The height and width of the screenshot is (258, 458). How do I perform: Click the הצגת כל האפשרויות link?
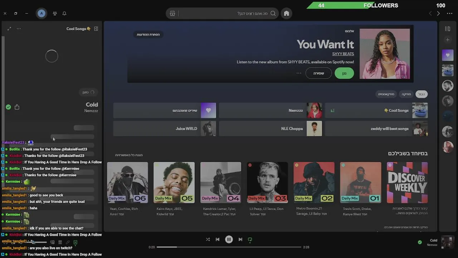point(129,155)
